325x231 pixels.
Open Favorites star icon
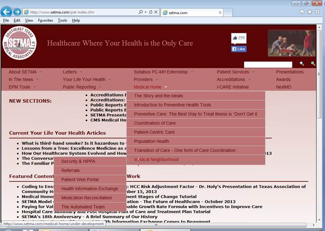click(310, 12)
